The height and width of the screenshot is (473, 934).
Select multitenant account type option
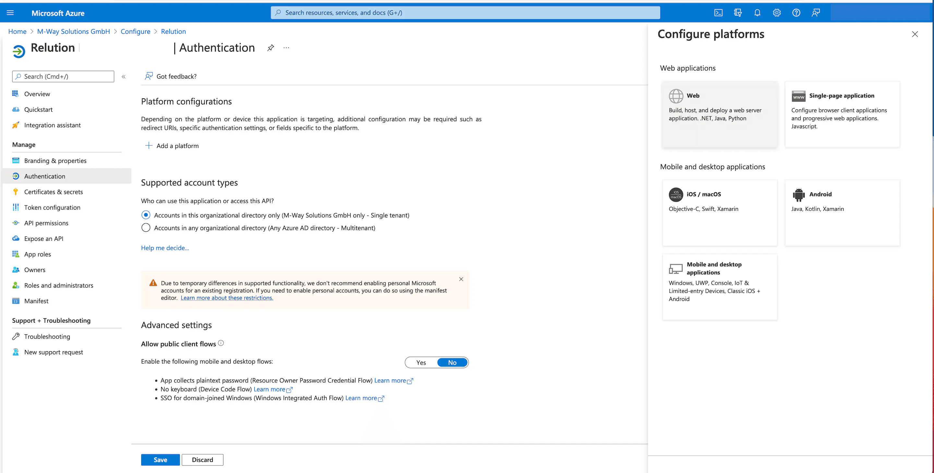tap(146, 228)
